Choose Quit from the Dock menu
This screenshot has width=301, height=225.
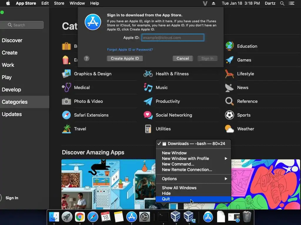click(193, 199)
